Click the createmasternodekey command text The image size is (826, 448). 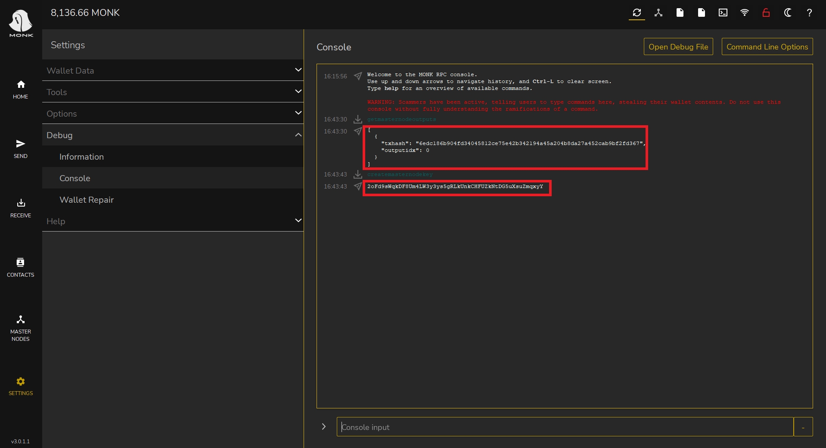[400, 174]
